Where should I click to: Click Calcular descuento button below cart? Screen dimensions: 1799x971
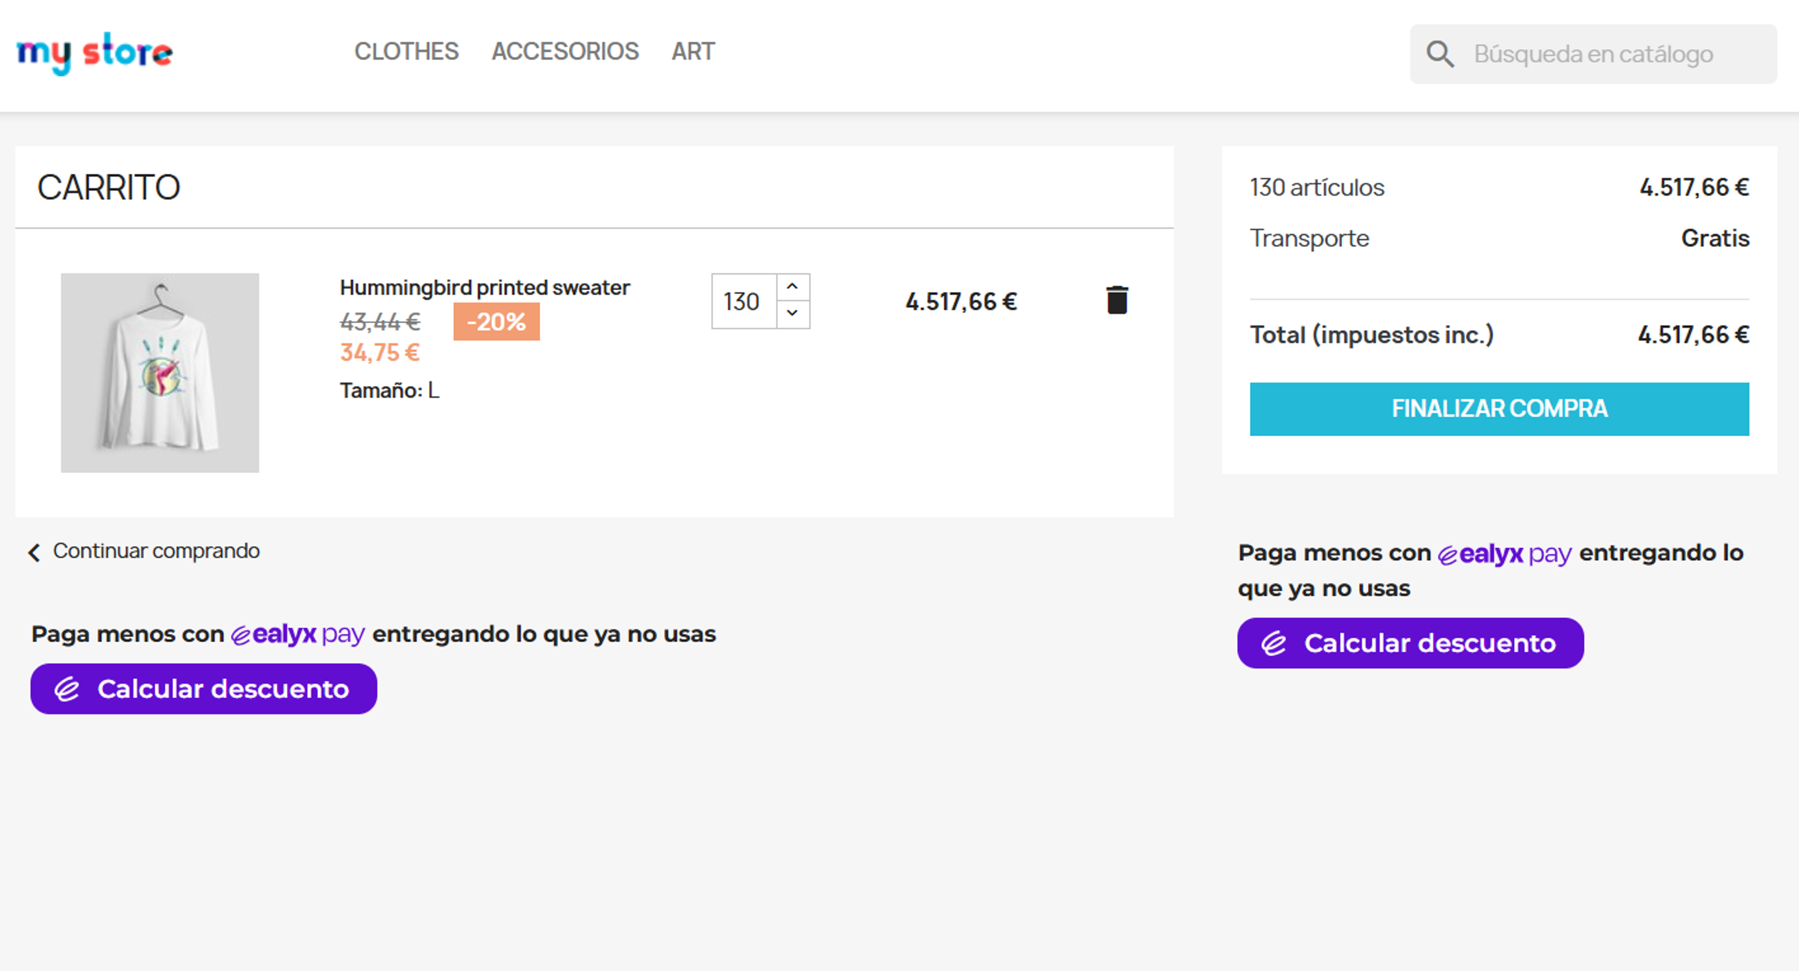(203, 689)
